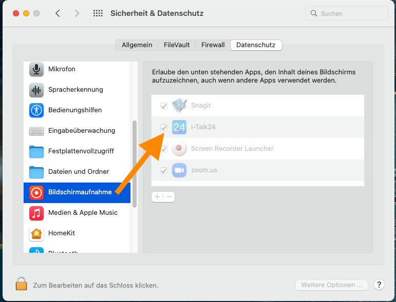Click the i-Talk24 app icon

[x=179, y=127]
